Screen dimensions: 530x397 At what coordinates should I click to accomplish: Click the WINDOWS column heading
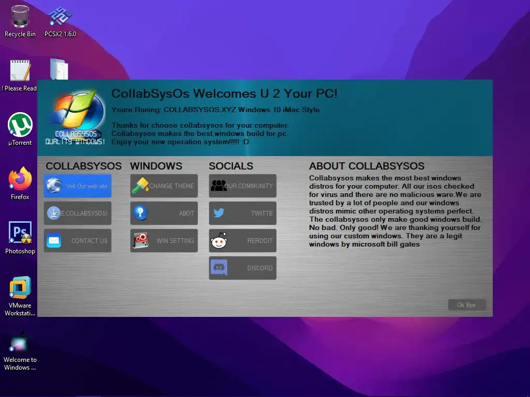156,166
